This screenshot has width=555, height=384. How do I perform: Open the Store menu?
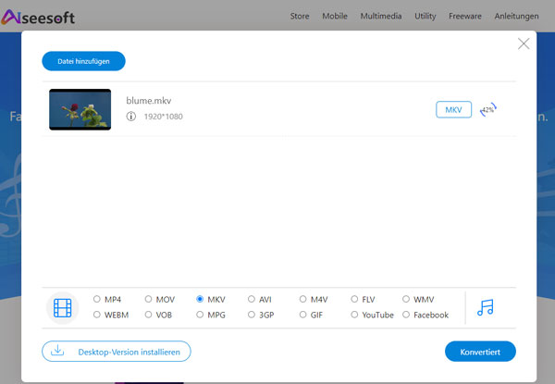pyautogui.click(x=300, y=16)
